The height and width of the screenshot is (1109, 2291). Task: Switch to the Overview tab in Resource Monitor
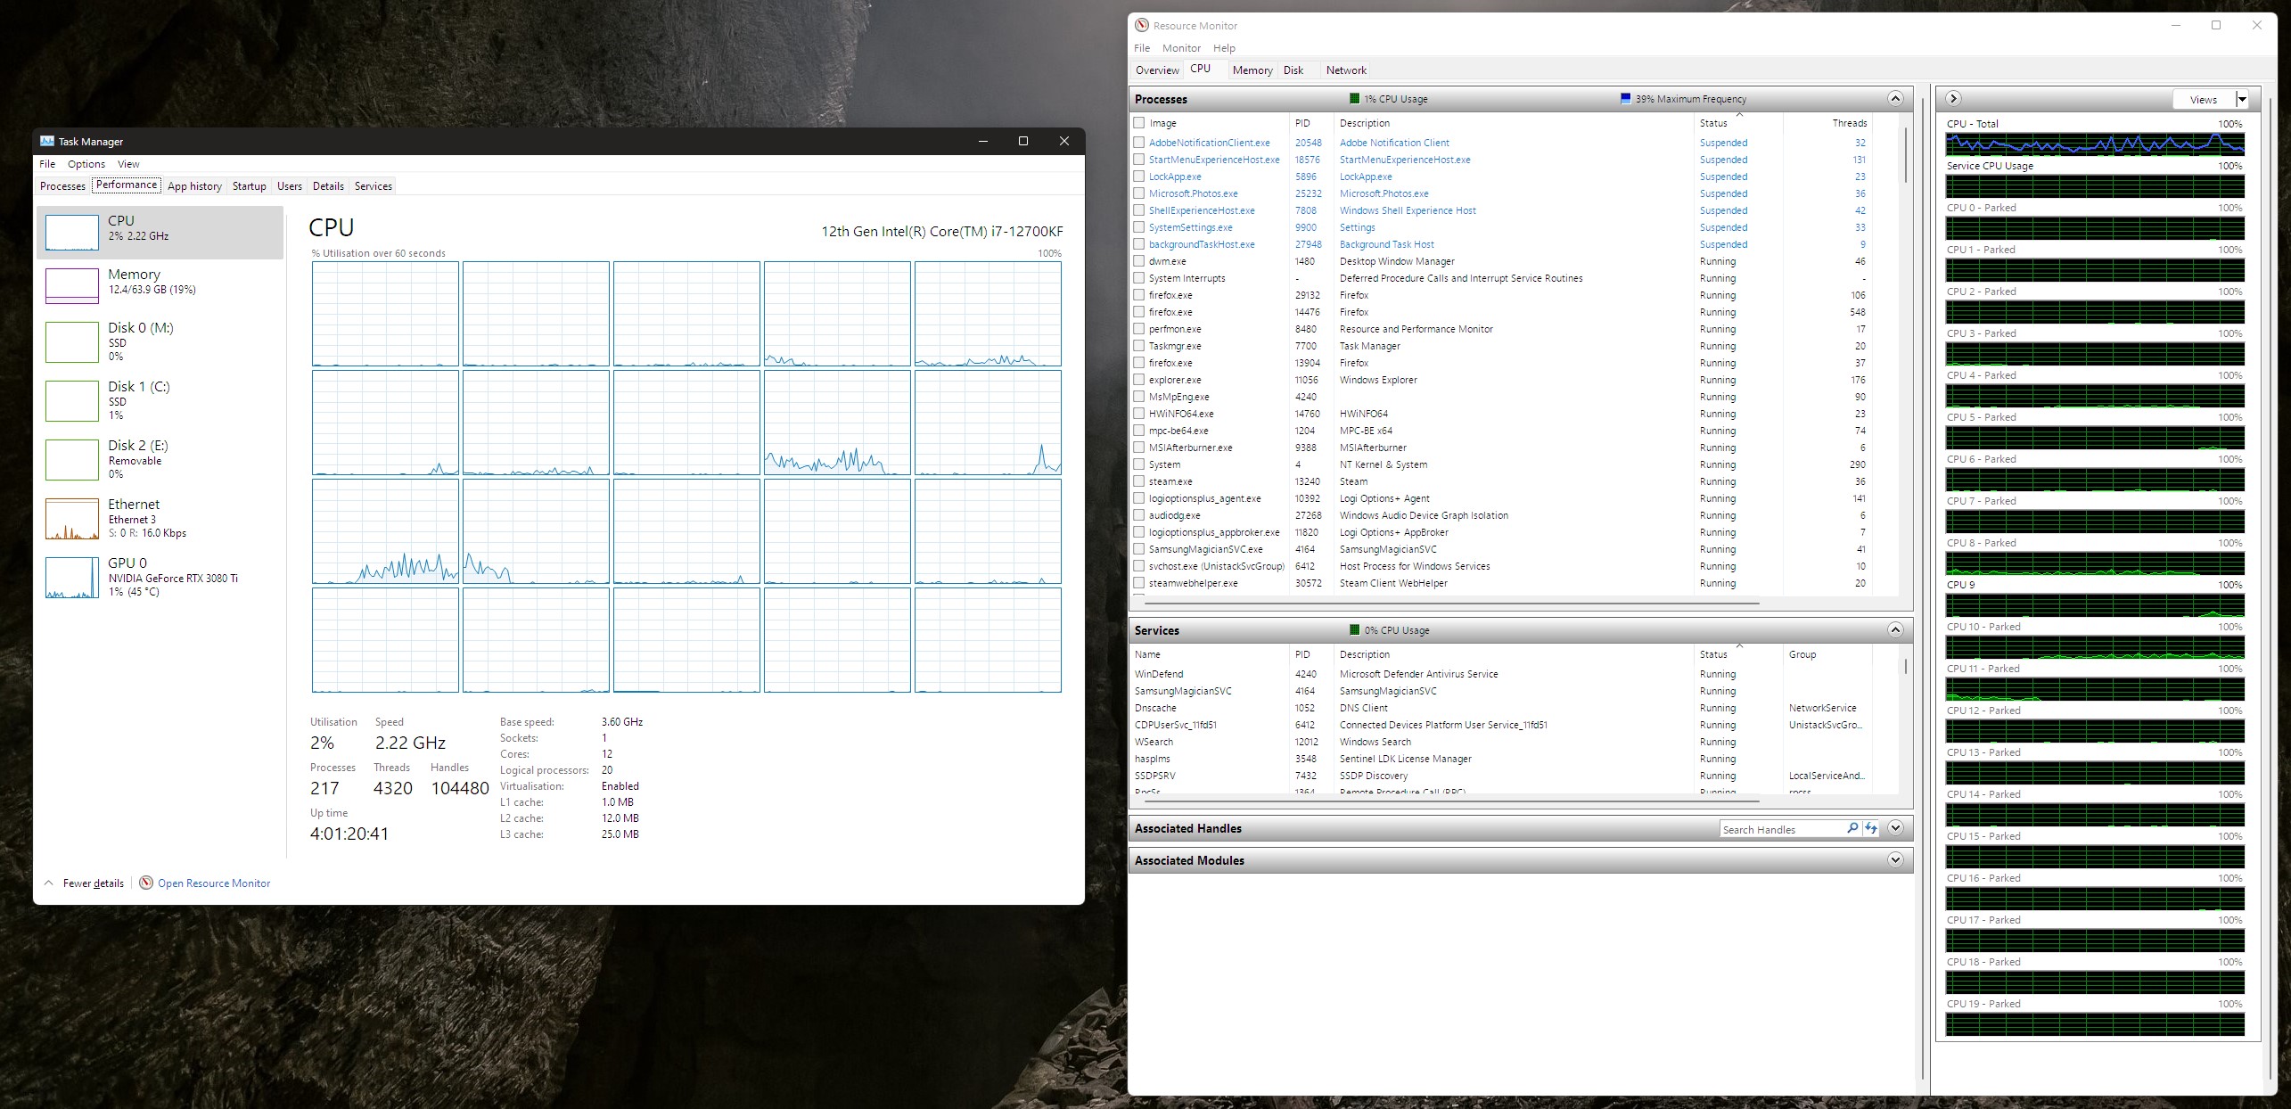pos(1157,70)
